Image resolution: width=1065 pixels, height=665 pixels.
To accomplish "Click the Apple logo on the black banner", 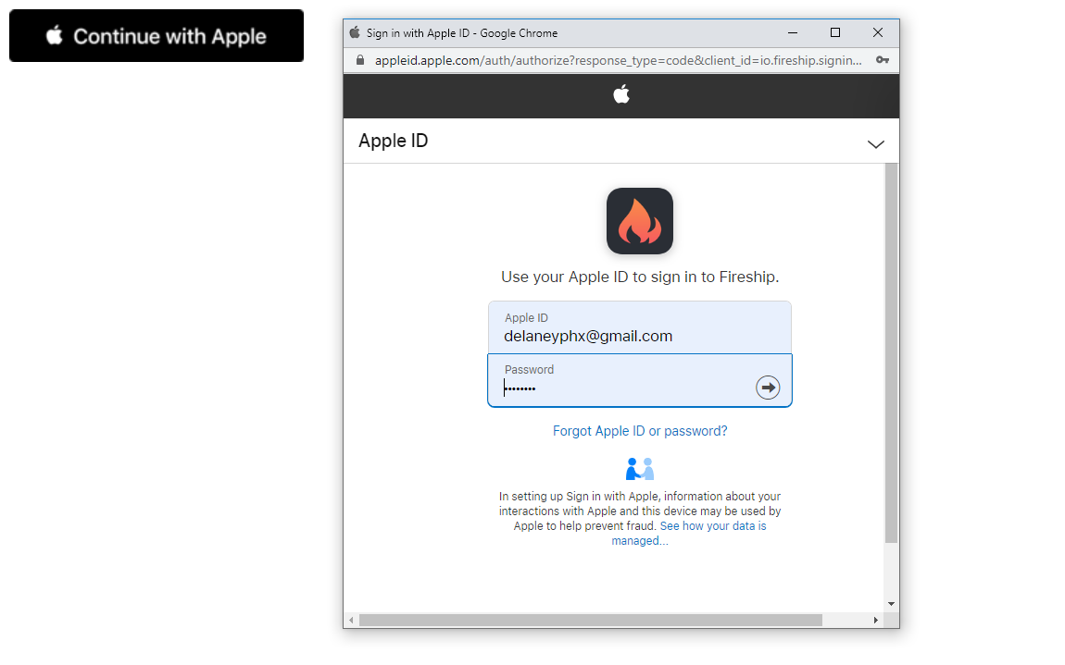I will click(x=620, y=94).
